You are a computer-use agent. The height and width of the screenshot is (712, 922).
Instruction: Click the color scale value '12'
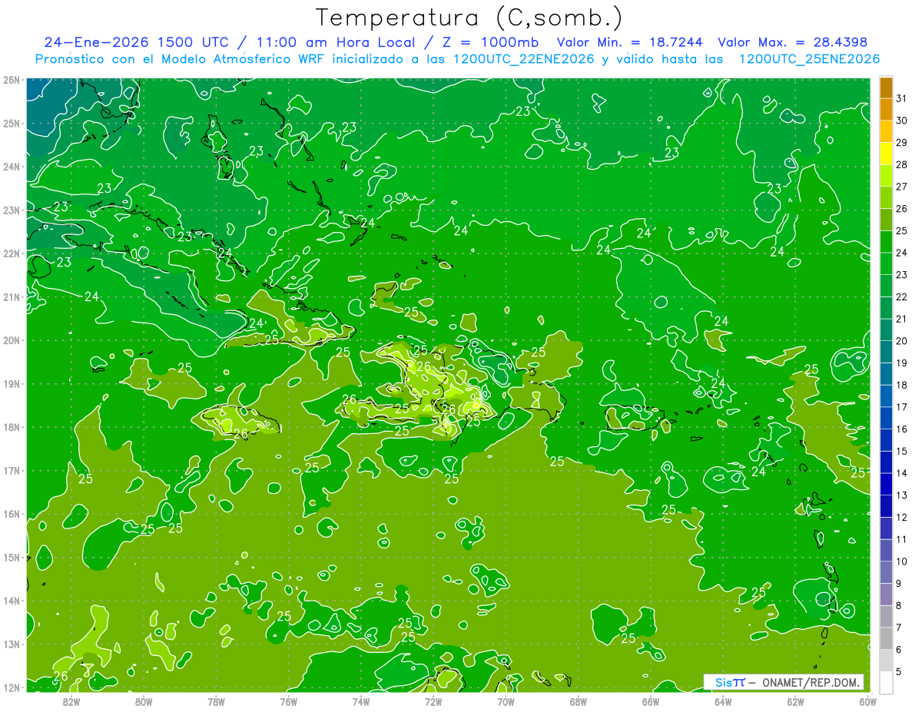(901, 517)
